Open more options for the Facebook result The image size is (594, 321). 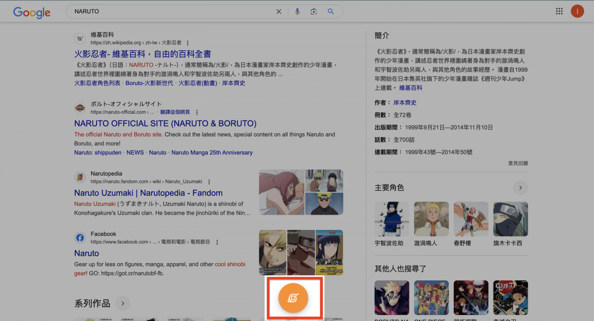pos(217,242)
